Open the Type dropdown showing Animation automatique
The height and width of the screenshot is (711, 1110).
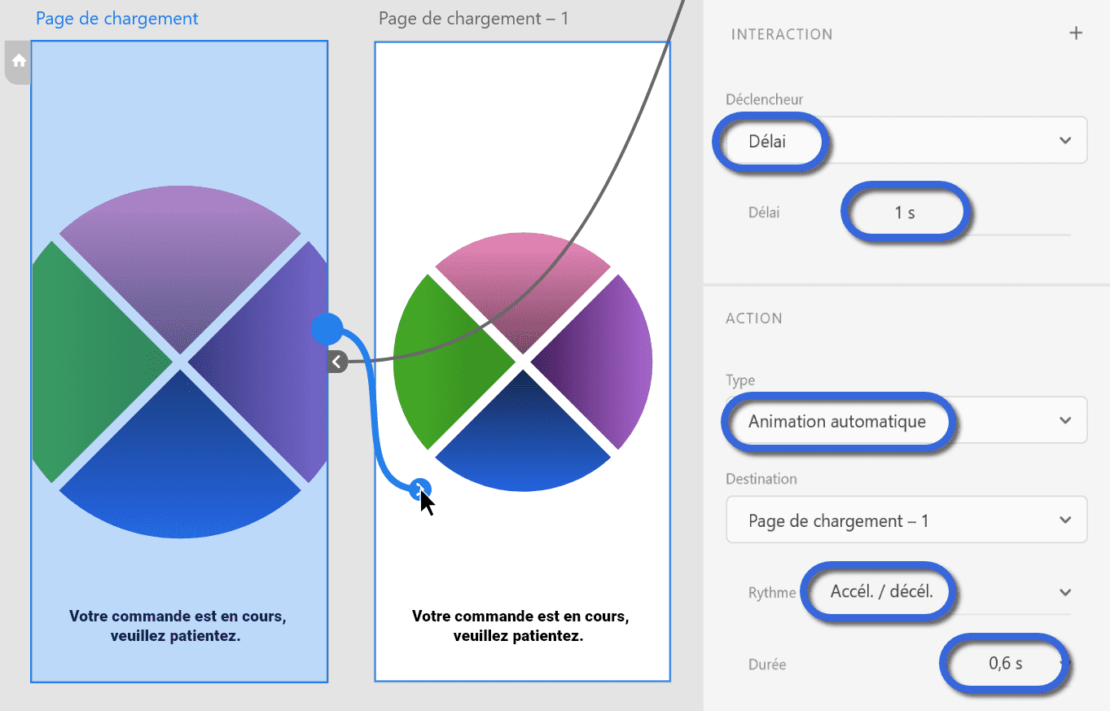906,420
